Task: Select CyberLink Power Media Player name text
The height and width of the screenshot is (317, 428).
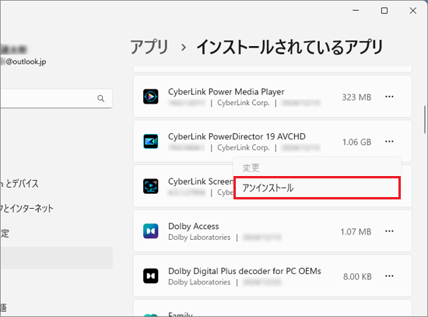Action: 226,92
